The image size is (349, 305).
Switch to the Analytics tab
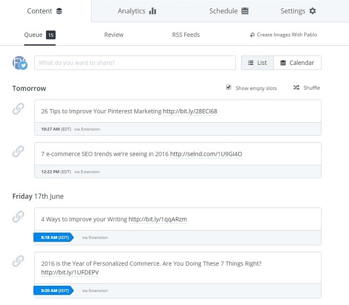(x=137, y=11)
